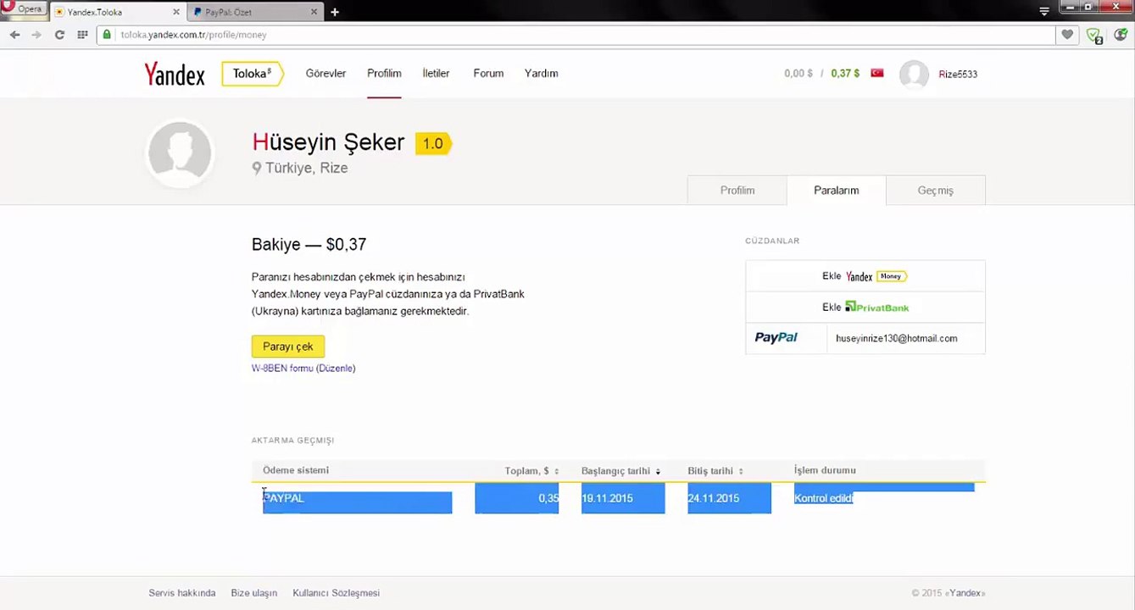Click the İşlem durumu column header
1135x610 pixels.
tap(825, 470)
